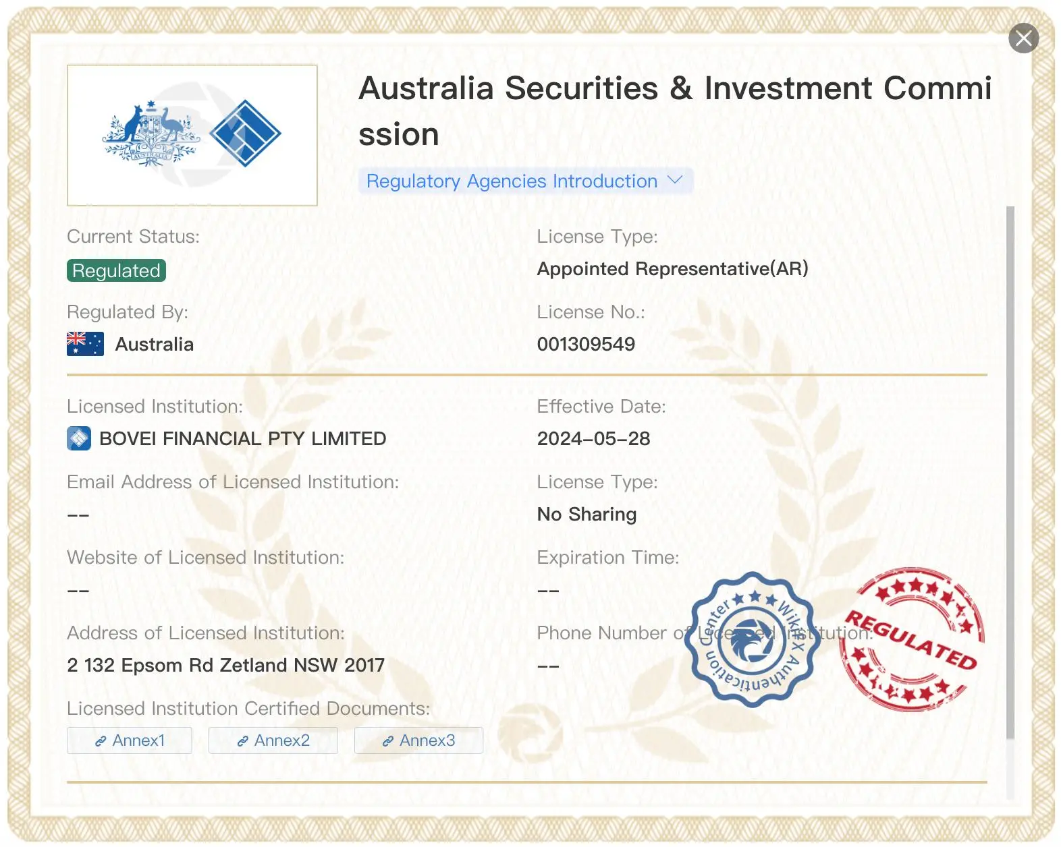
Task: Open the Annex2 certified document
Action: [273, 740]
